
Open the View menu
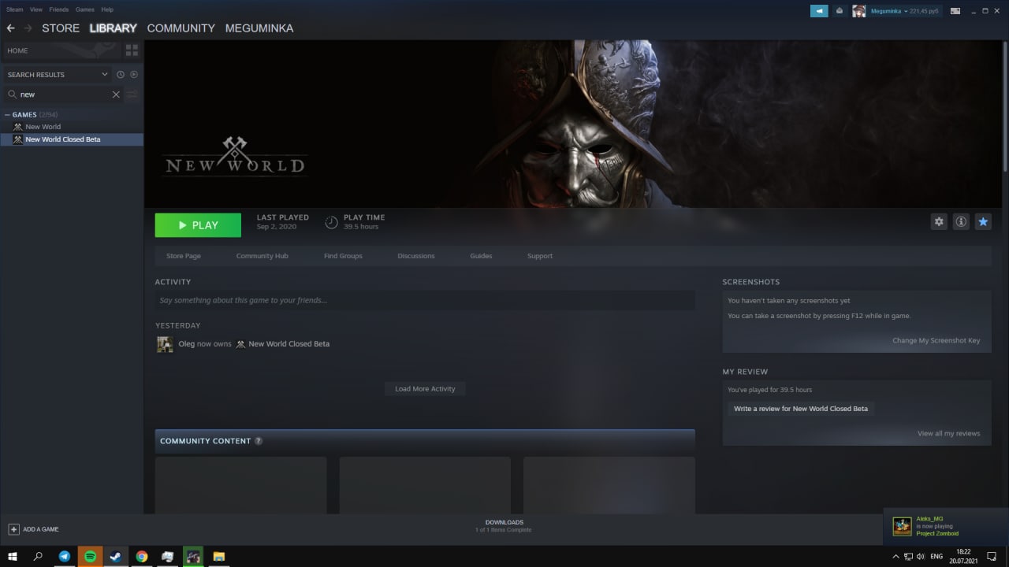click(x=36, y=9)
